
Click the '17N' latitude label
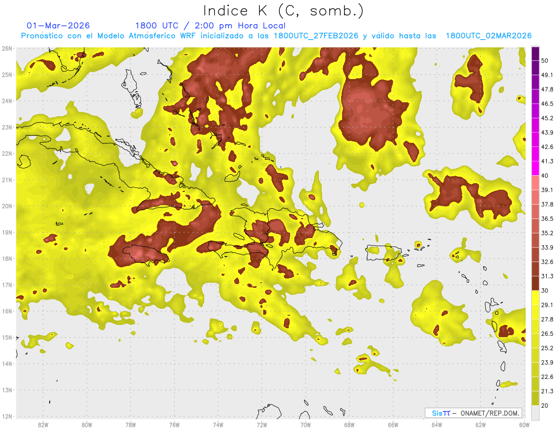[x=7, y=285]
